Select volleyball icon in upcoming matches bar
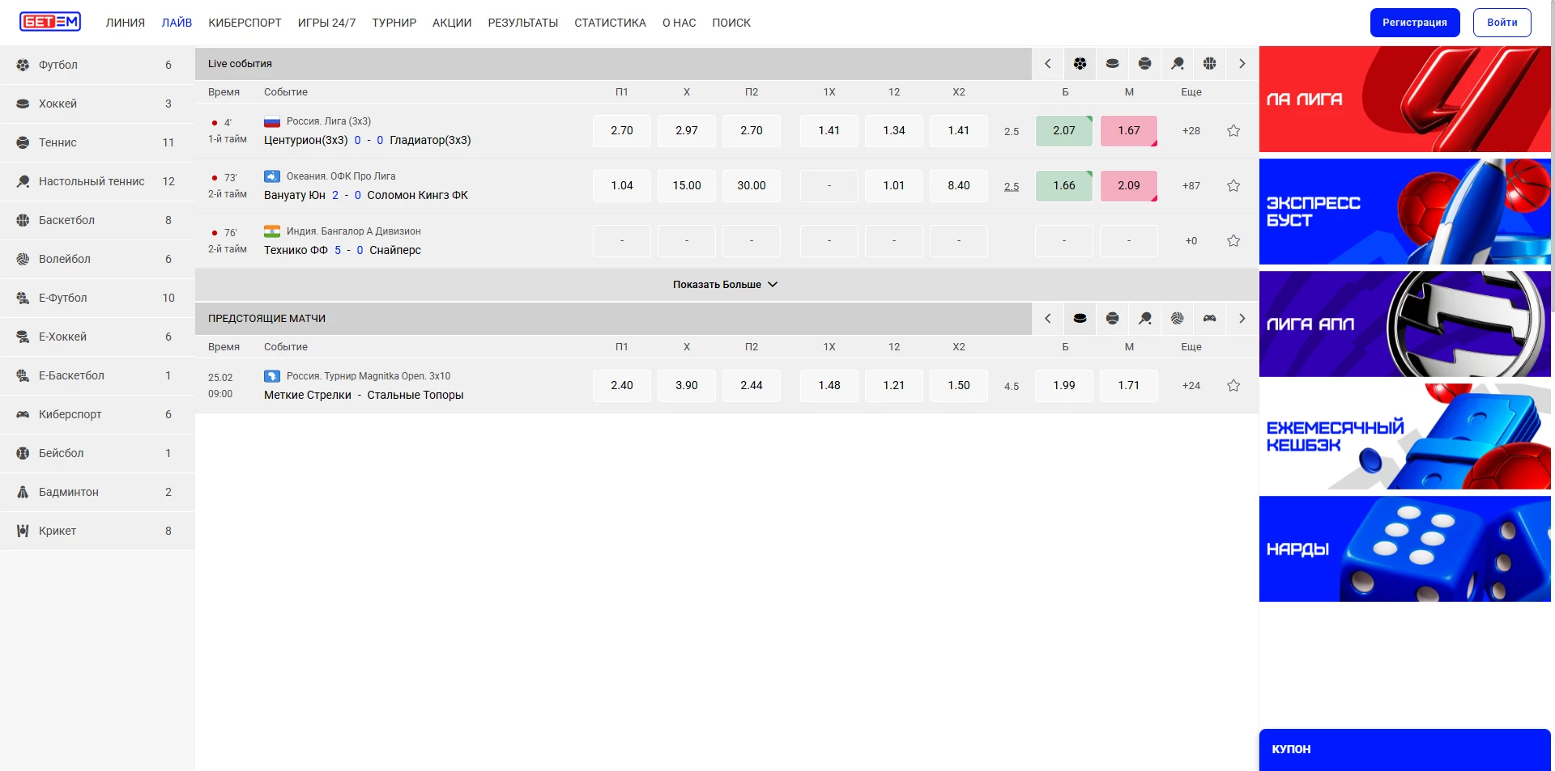 pos(1177,319)
